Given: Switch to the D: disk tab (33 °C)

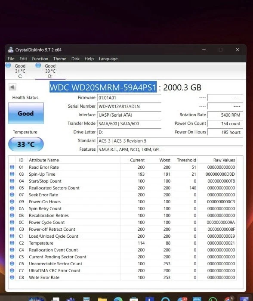Looking at the screenshot, I should coord(50,71).
